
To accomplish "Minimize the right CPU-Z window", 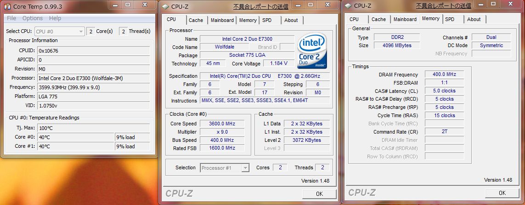I will (481, 4).
